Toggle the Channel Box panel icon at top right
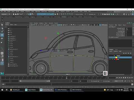The image size is (134, 100). coord(133,14)
